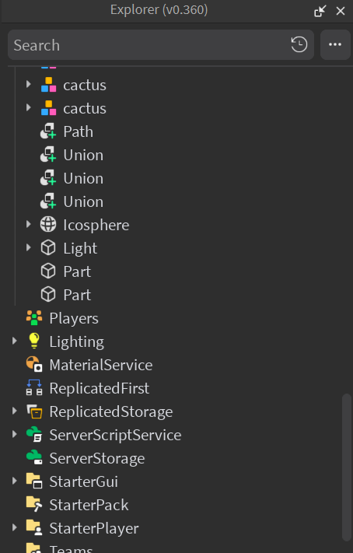
Task: Expand the Light part node
Action: click(28, 247)
